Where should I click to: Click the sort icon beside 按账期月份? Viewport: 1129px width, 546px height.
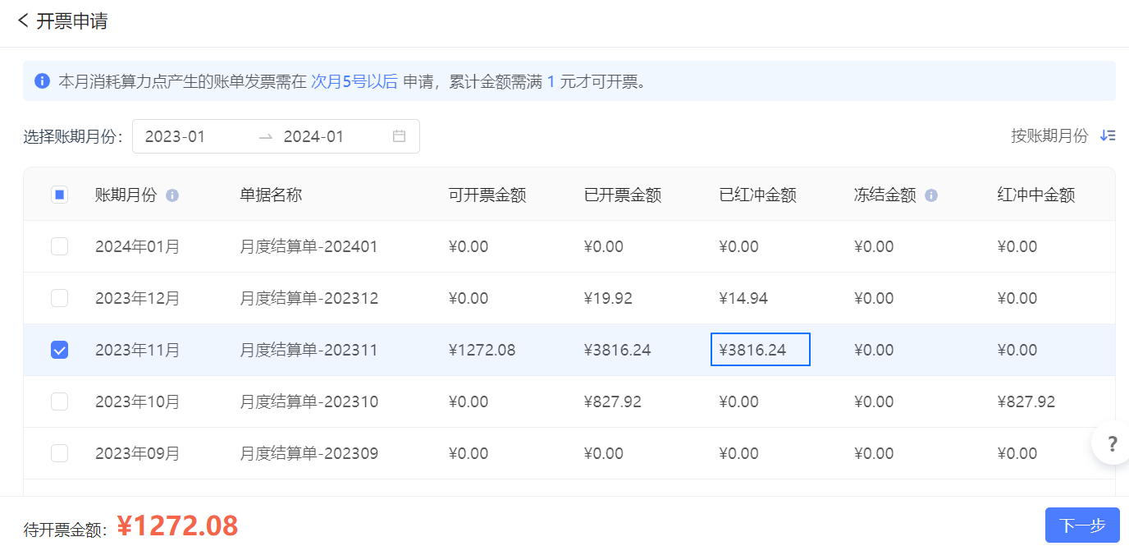pyautogui.click(x=1108, y=136)
